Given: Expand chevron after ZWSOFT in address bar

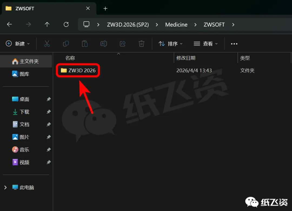Looking at the screenshot, I should (233, 25).
